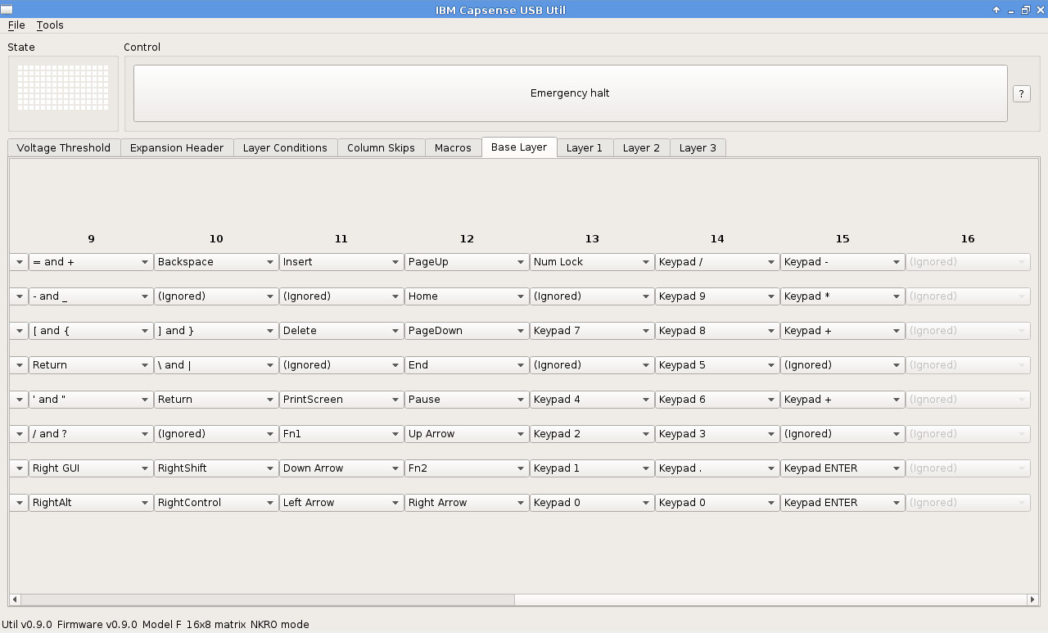Switch to the Layer Conditions tab
The height and width of the screenshot is (633, 1048).
285,148
